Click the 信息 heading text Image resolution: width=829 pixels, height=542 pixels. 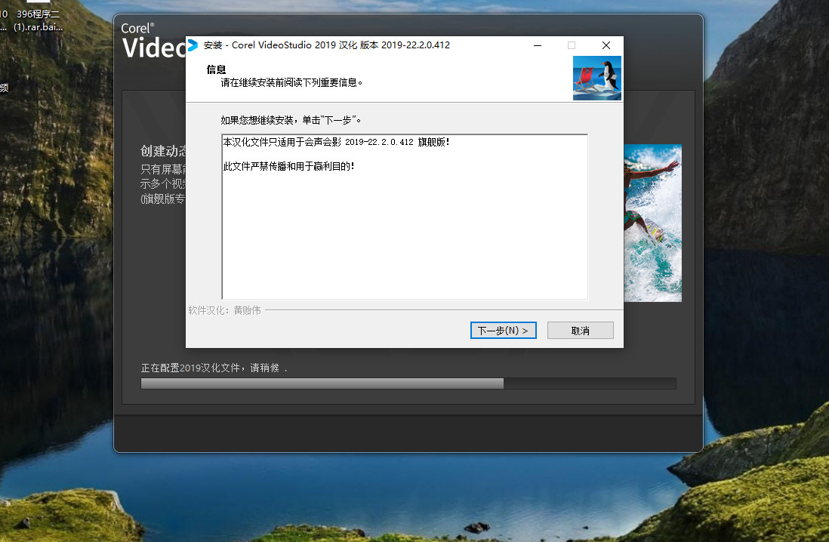pos(216,69)
